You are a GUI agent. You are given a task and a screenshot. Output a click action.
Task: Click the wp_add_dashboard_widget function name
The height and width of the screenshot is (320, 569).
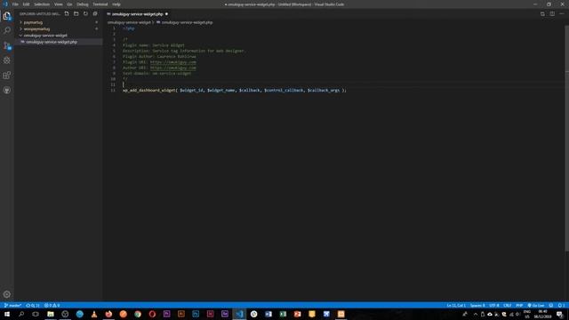click(148, 91)
